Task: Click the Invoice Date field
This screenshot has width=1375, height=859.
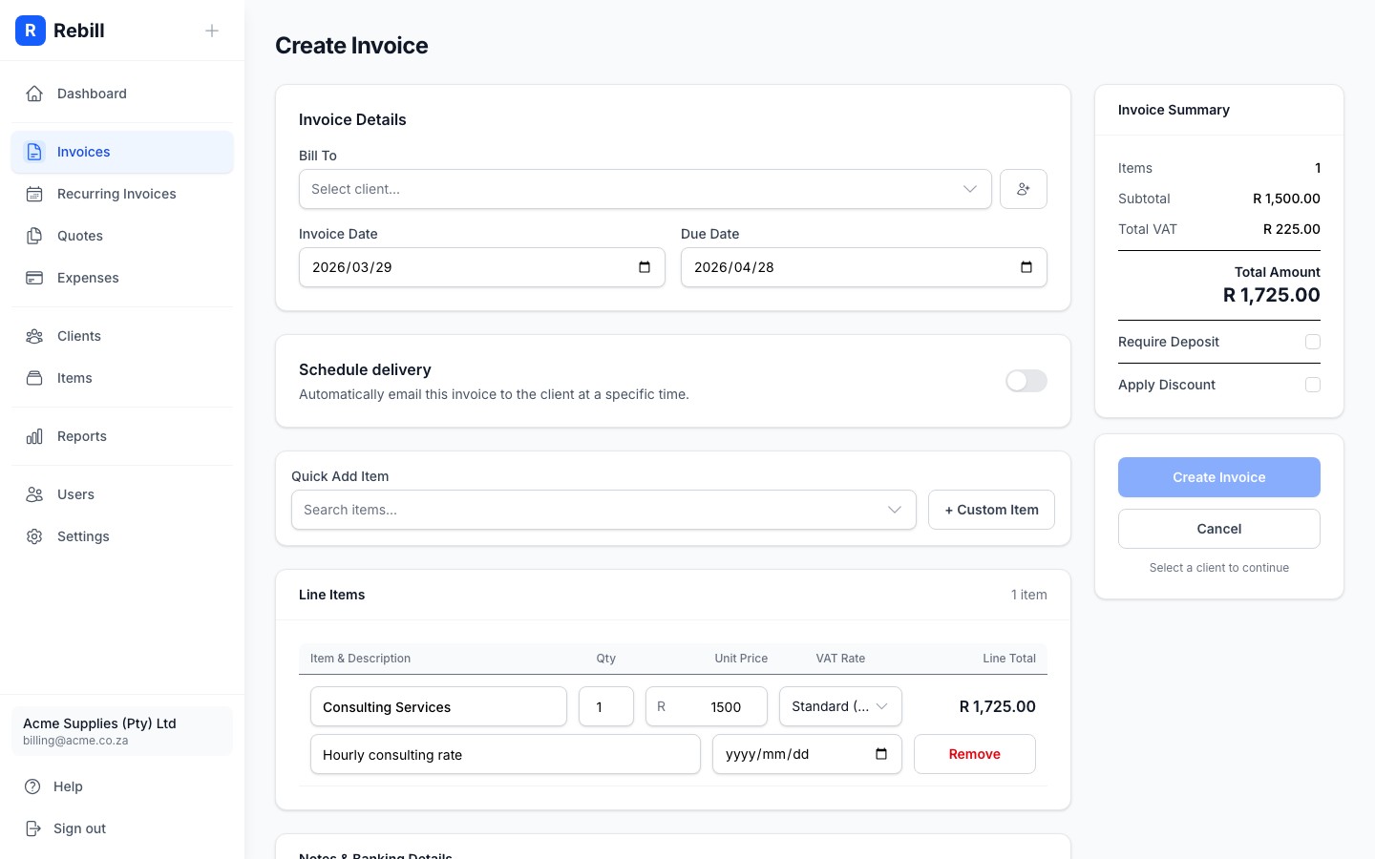Action: click(x=481, y=267)
